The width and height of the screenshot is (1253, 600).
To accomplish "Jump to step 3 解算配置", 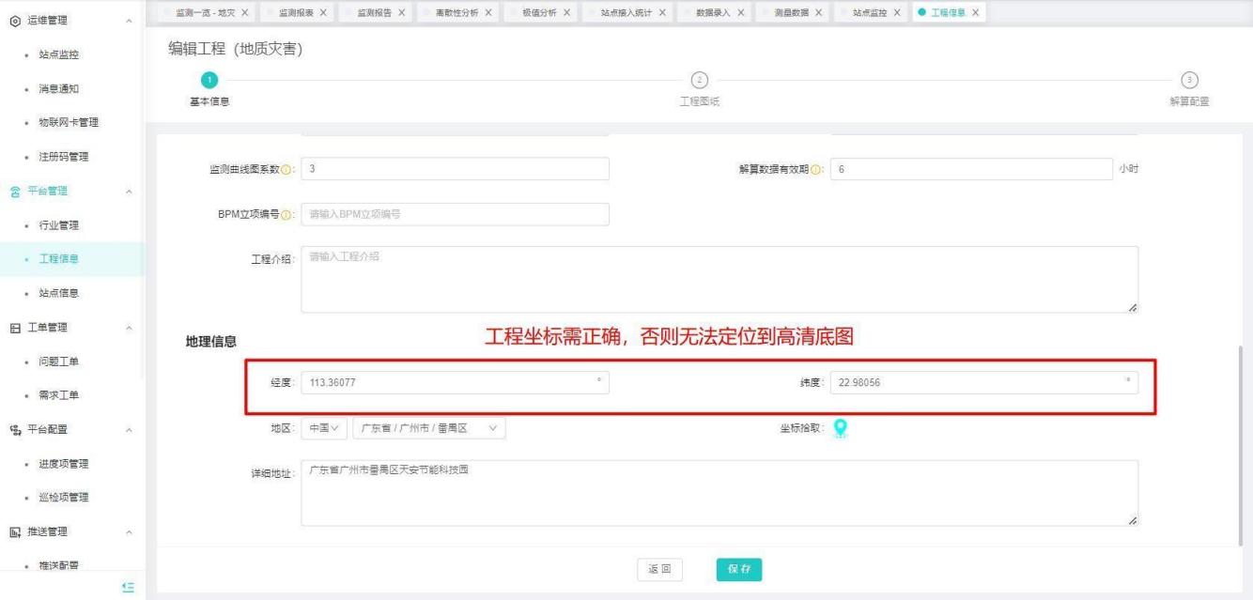I will [1189, 80].
